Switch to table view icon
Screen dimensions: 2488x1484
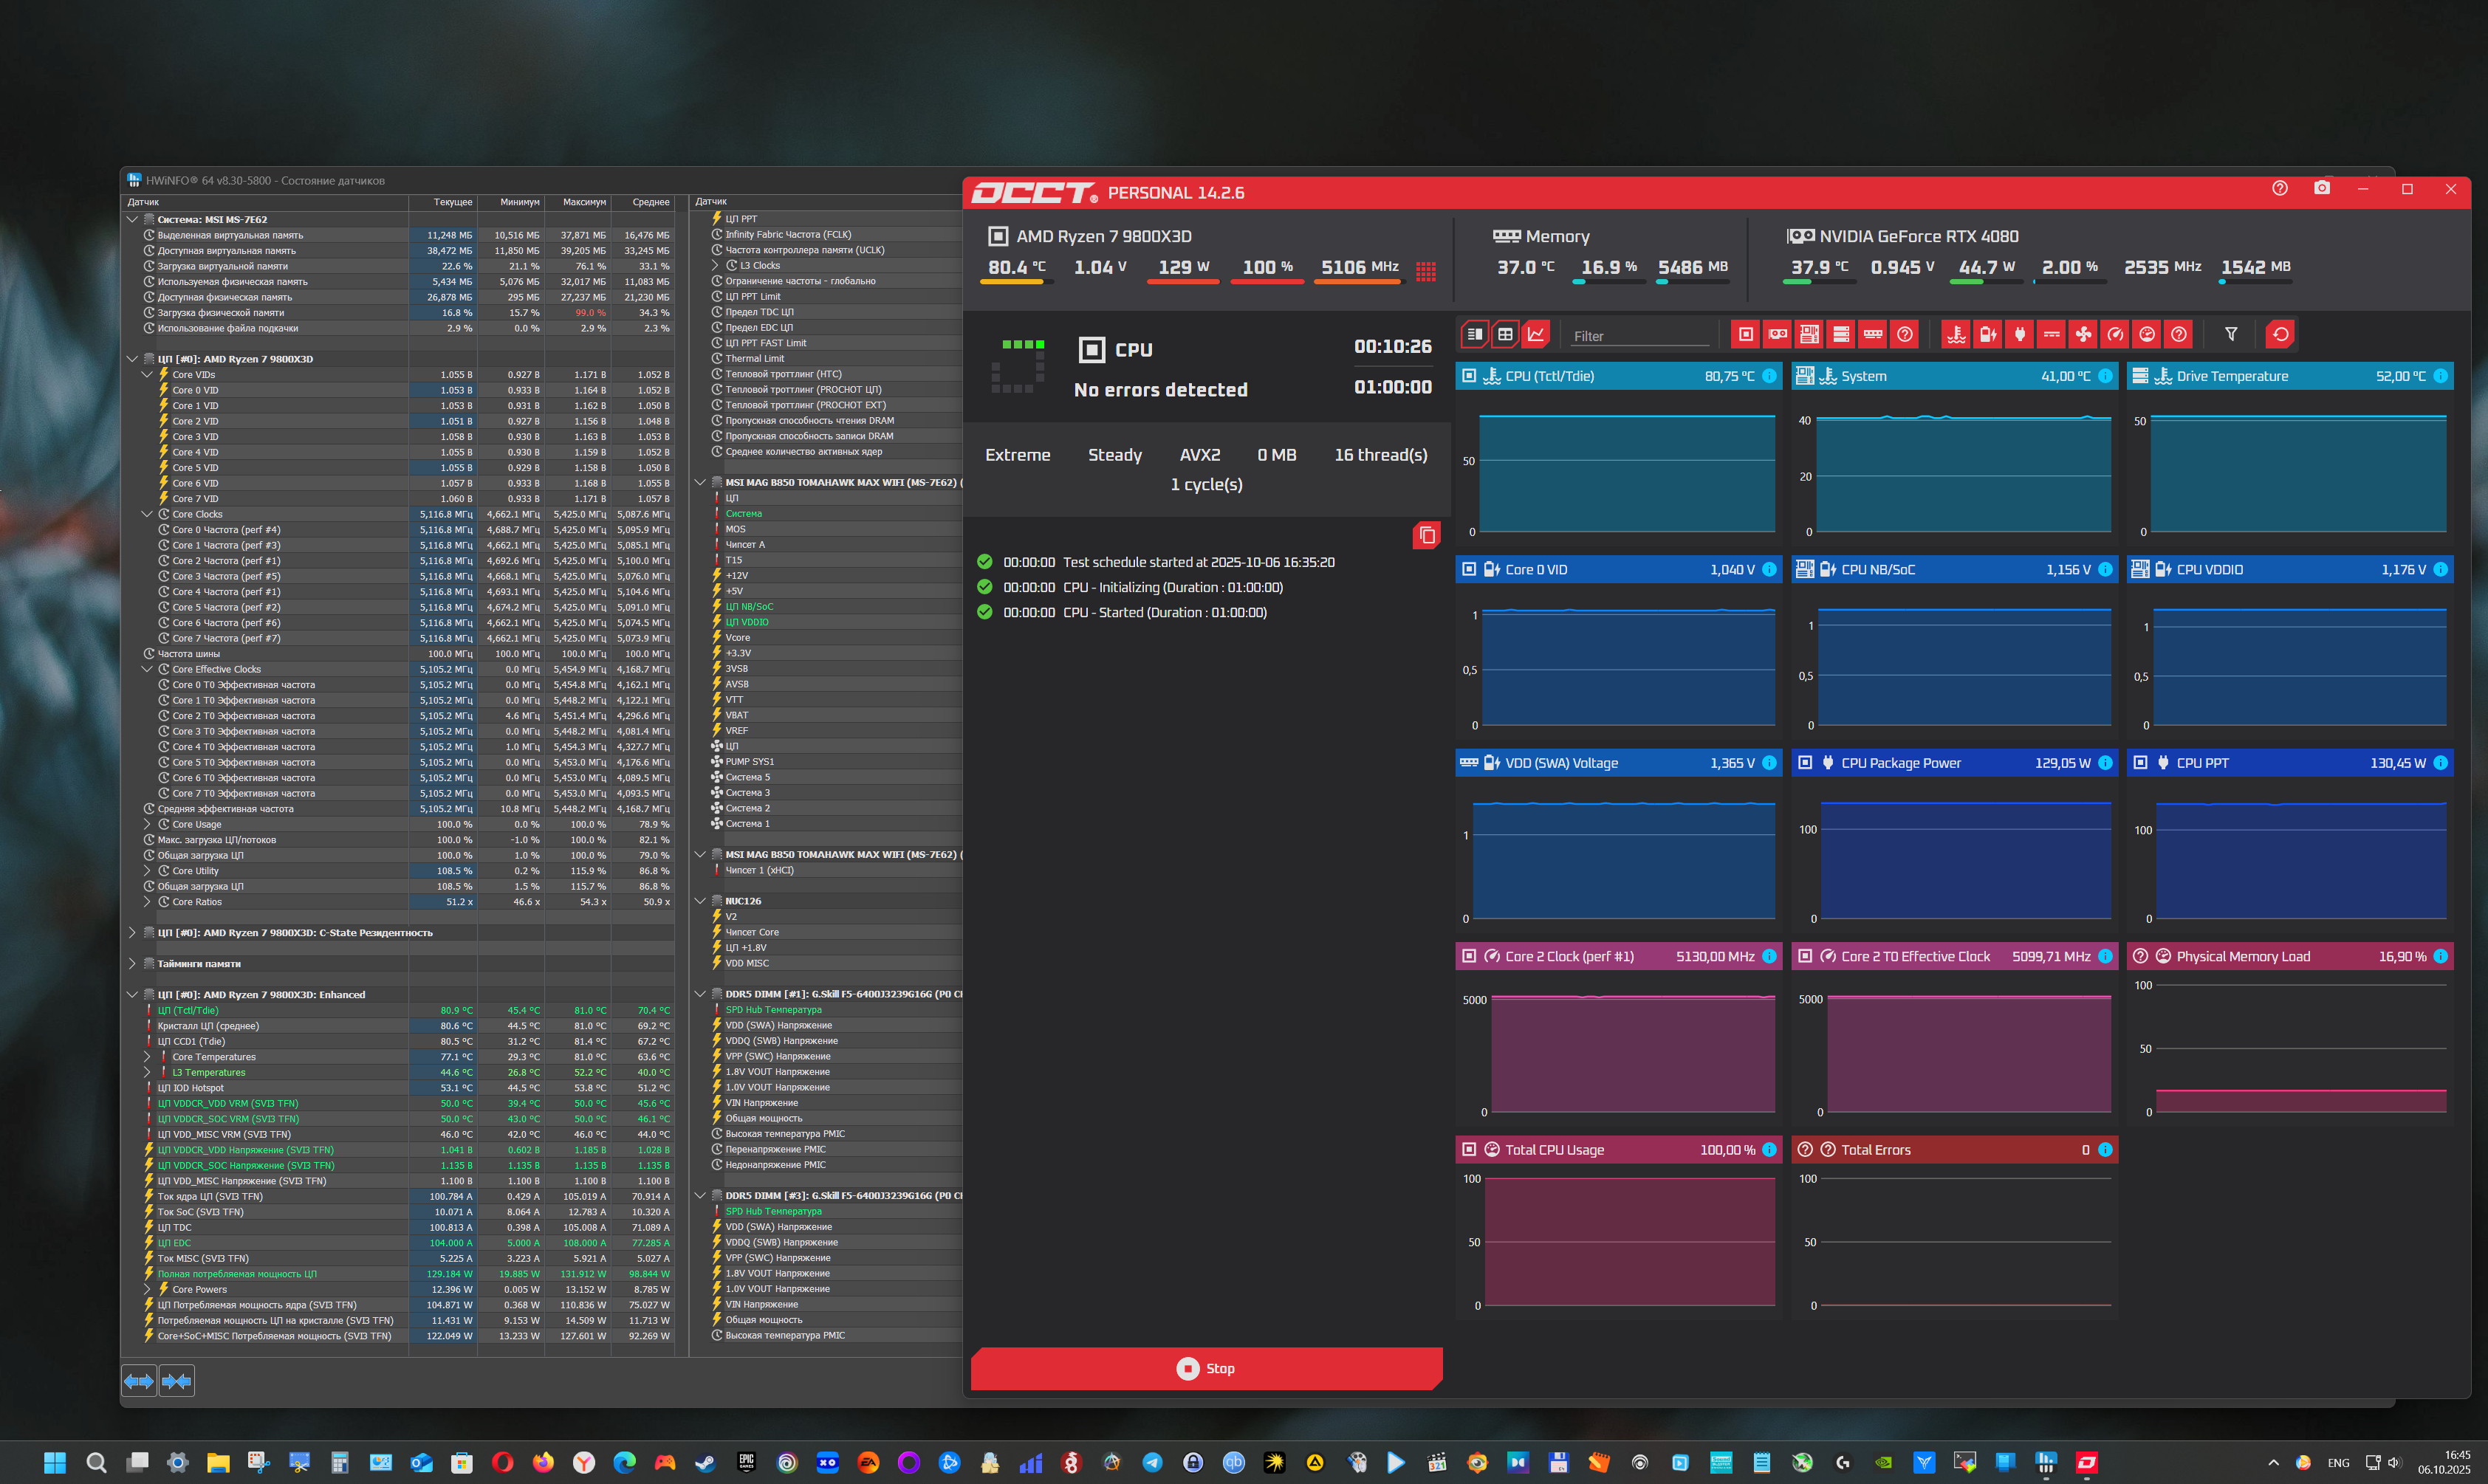coord(1505,335)
